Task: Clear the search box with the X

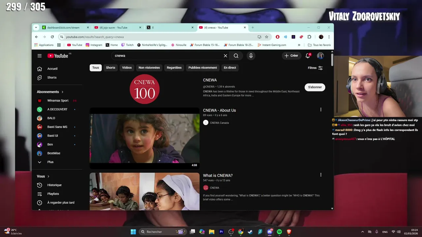Action: coord(226,56)
